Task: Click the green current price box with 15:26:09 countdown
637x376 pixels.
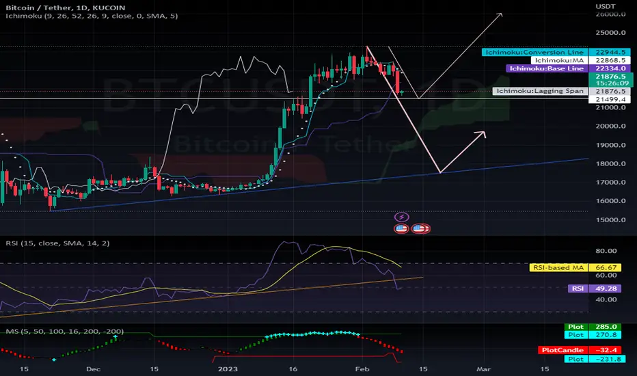Action: coord(611,80)
